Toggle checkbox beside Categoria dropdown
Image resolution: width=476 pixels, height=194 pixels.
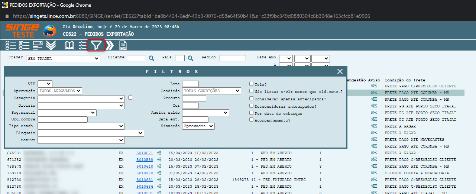tap(130, 98)
